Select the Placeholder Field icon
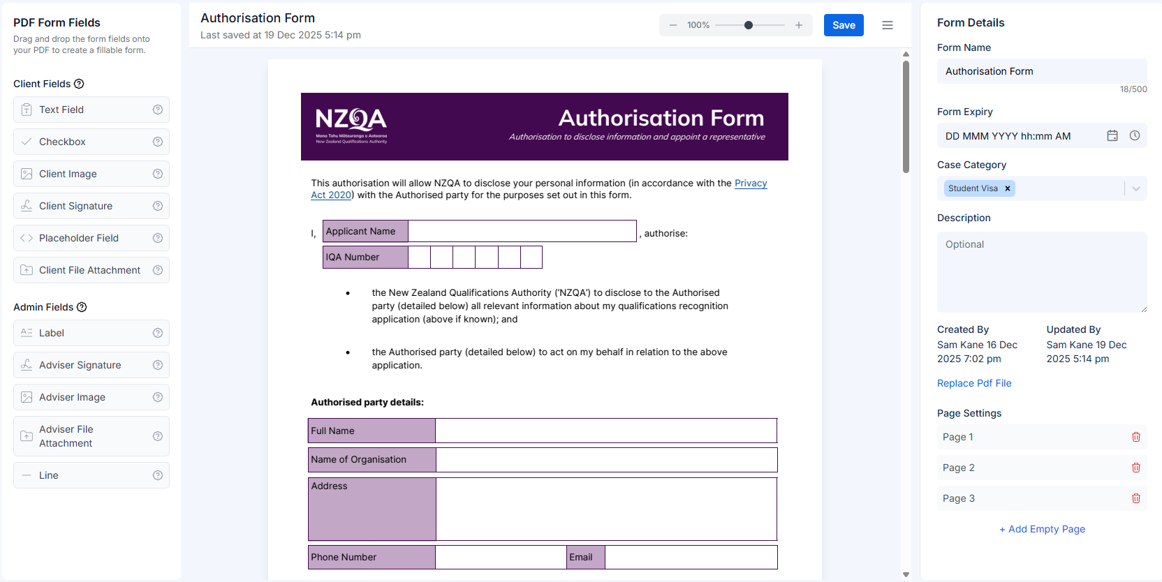 pyautogui.click(x=27, y=237)
